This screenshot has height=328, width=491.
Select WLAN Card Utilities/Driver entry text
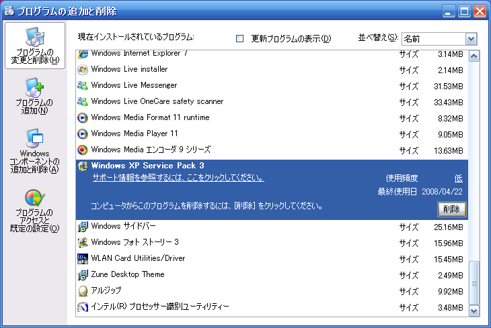click(138, 258)
